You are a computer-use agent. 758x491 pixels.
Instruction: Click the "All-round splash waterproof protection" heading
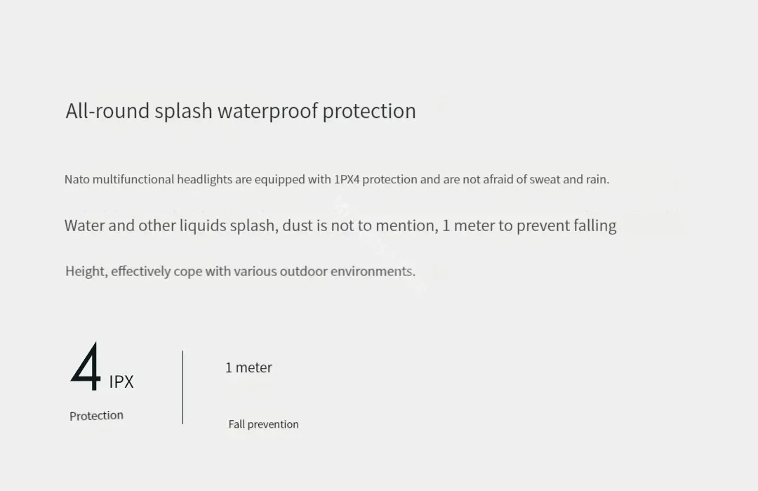[241, 111]
